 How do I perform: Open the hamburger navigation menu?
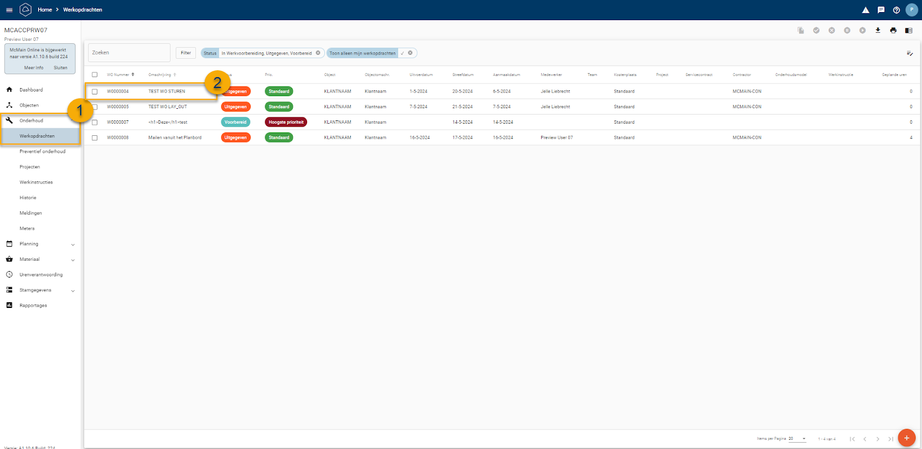9,10
